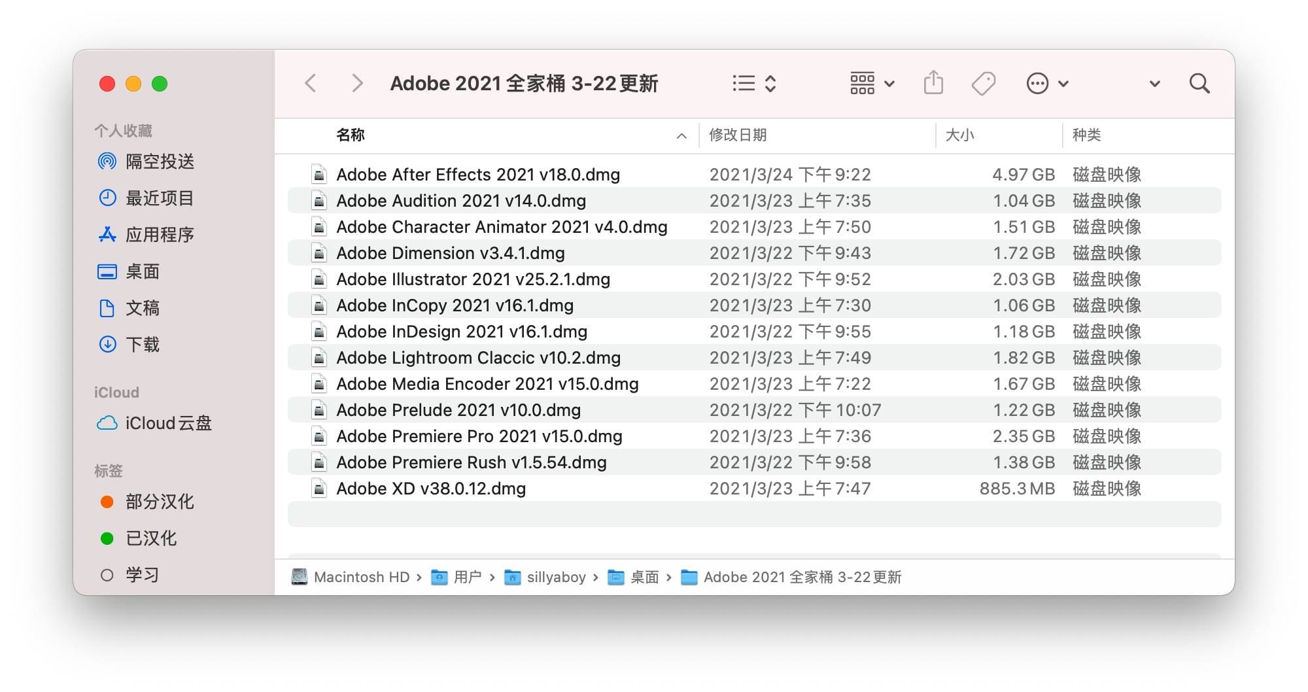The image size is (1308, 692).
Task: Open iCloud云盘 in the sidebar
Action: coord(167,423)
